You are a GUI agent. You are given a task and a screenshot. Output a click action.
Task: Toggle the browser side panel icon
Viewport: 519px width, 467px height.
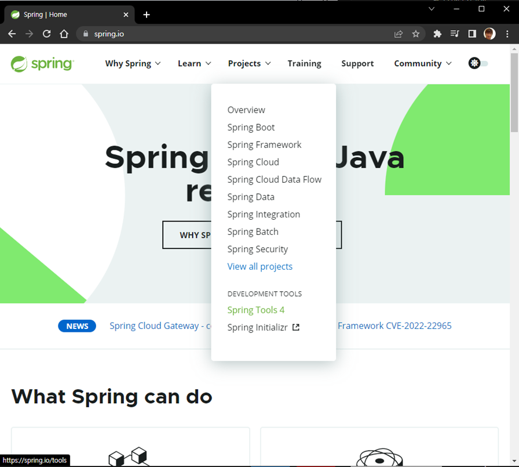tap(472, 34)
